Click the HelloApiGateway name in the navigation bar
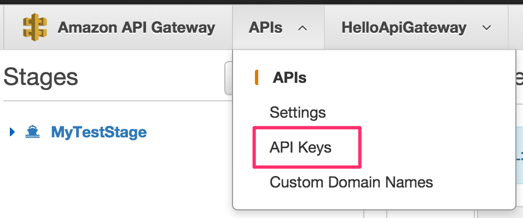 [404, 27]
